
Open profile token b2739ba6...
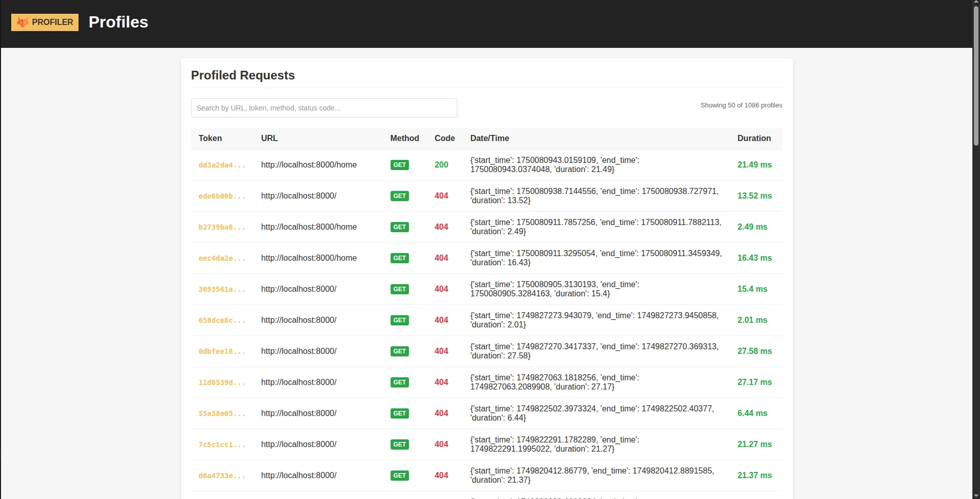point(222,227)
